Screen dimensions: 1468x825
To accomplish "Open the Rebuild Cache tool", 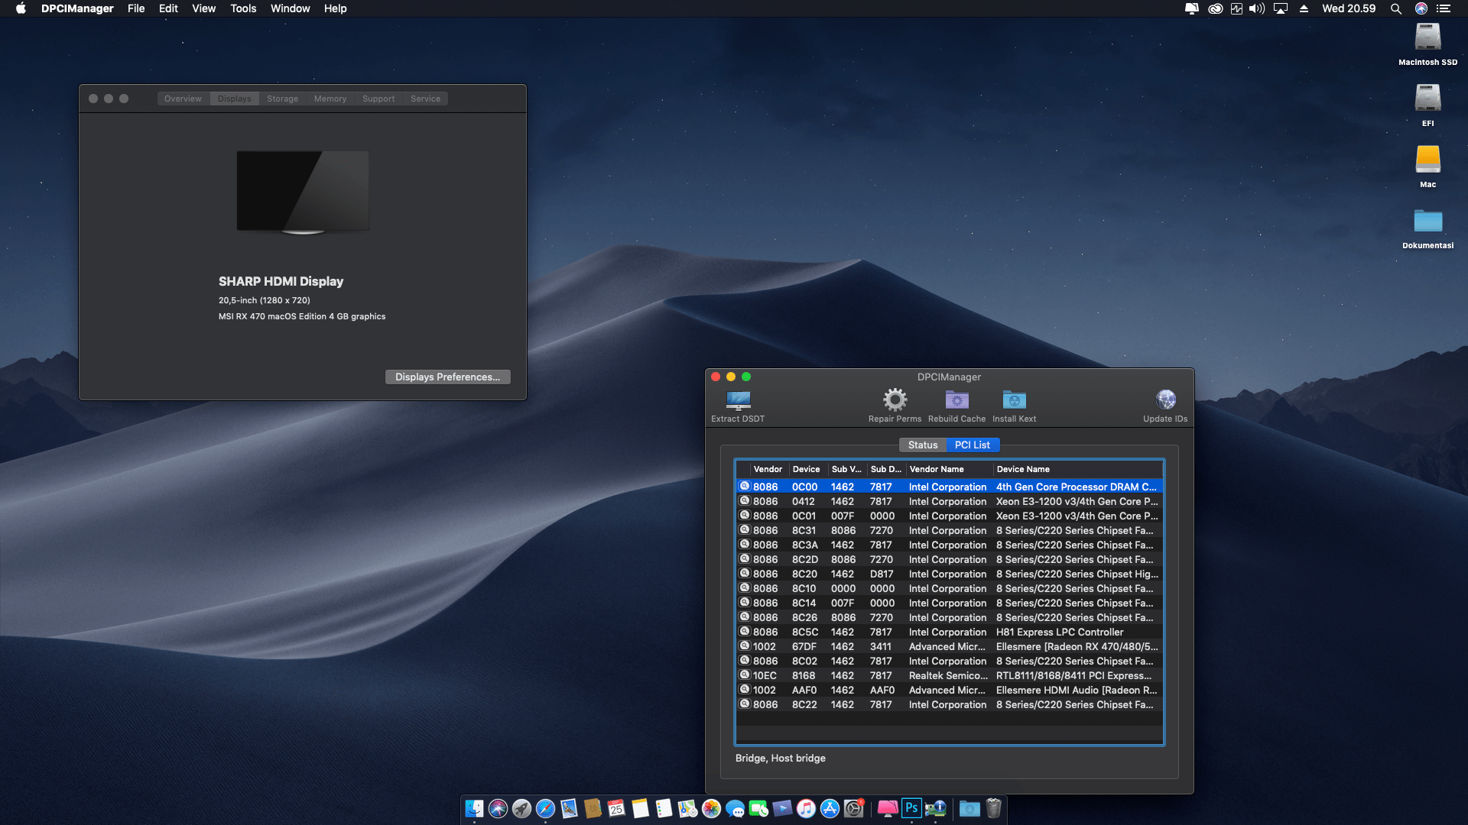I will [x=956, y=405].
